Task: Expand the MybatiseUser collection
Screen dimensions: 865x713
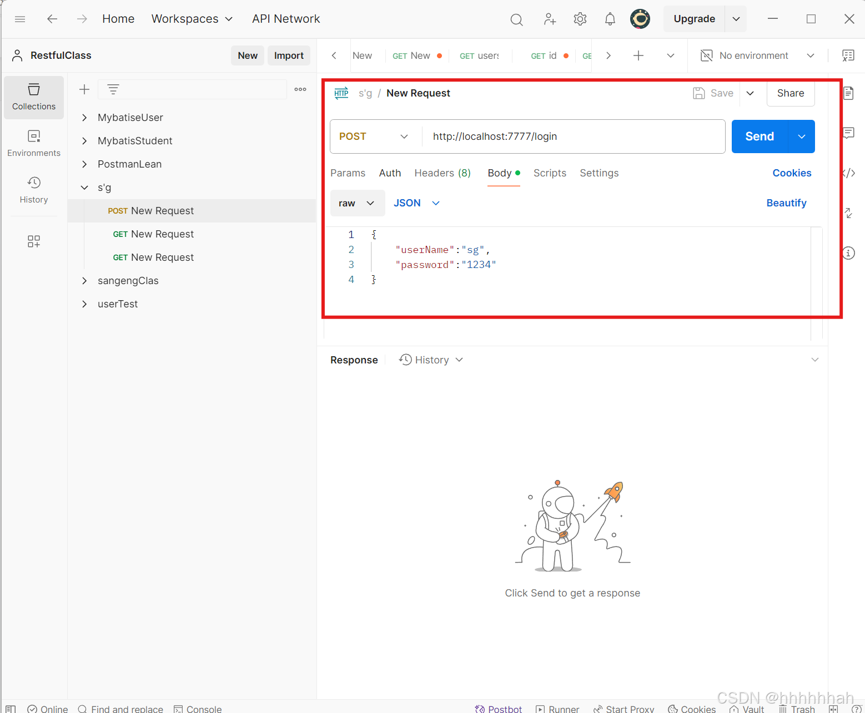Action: tap(84, 118)
